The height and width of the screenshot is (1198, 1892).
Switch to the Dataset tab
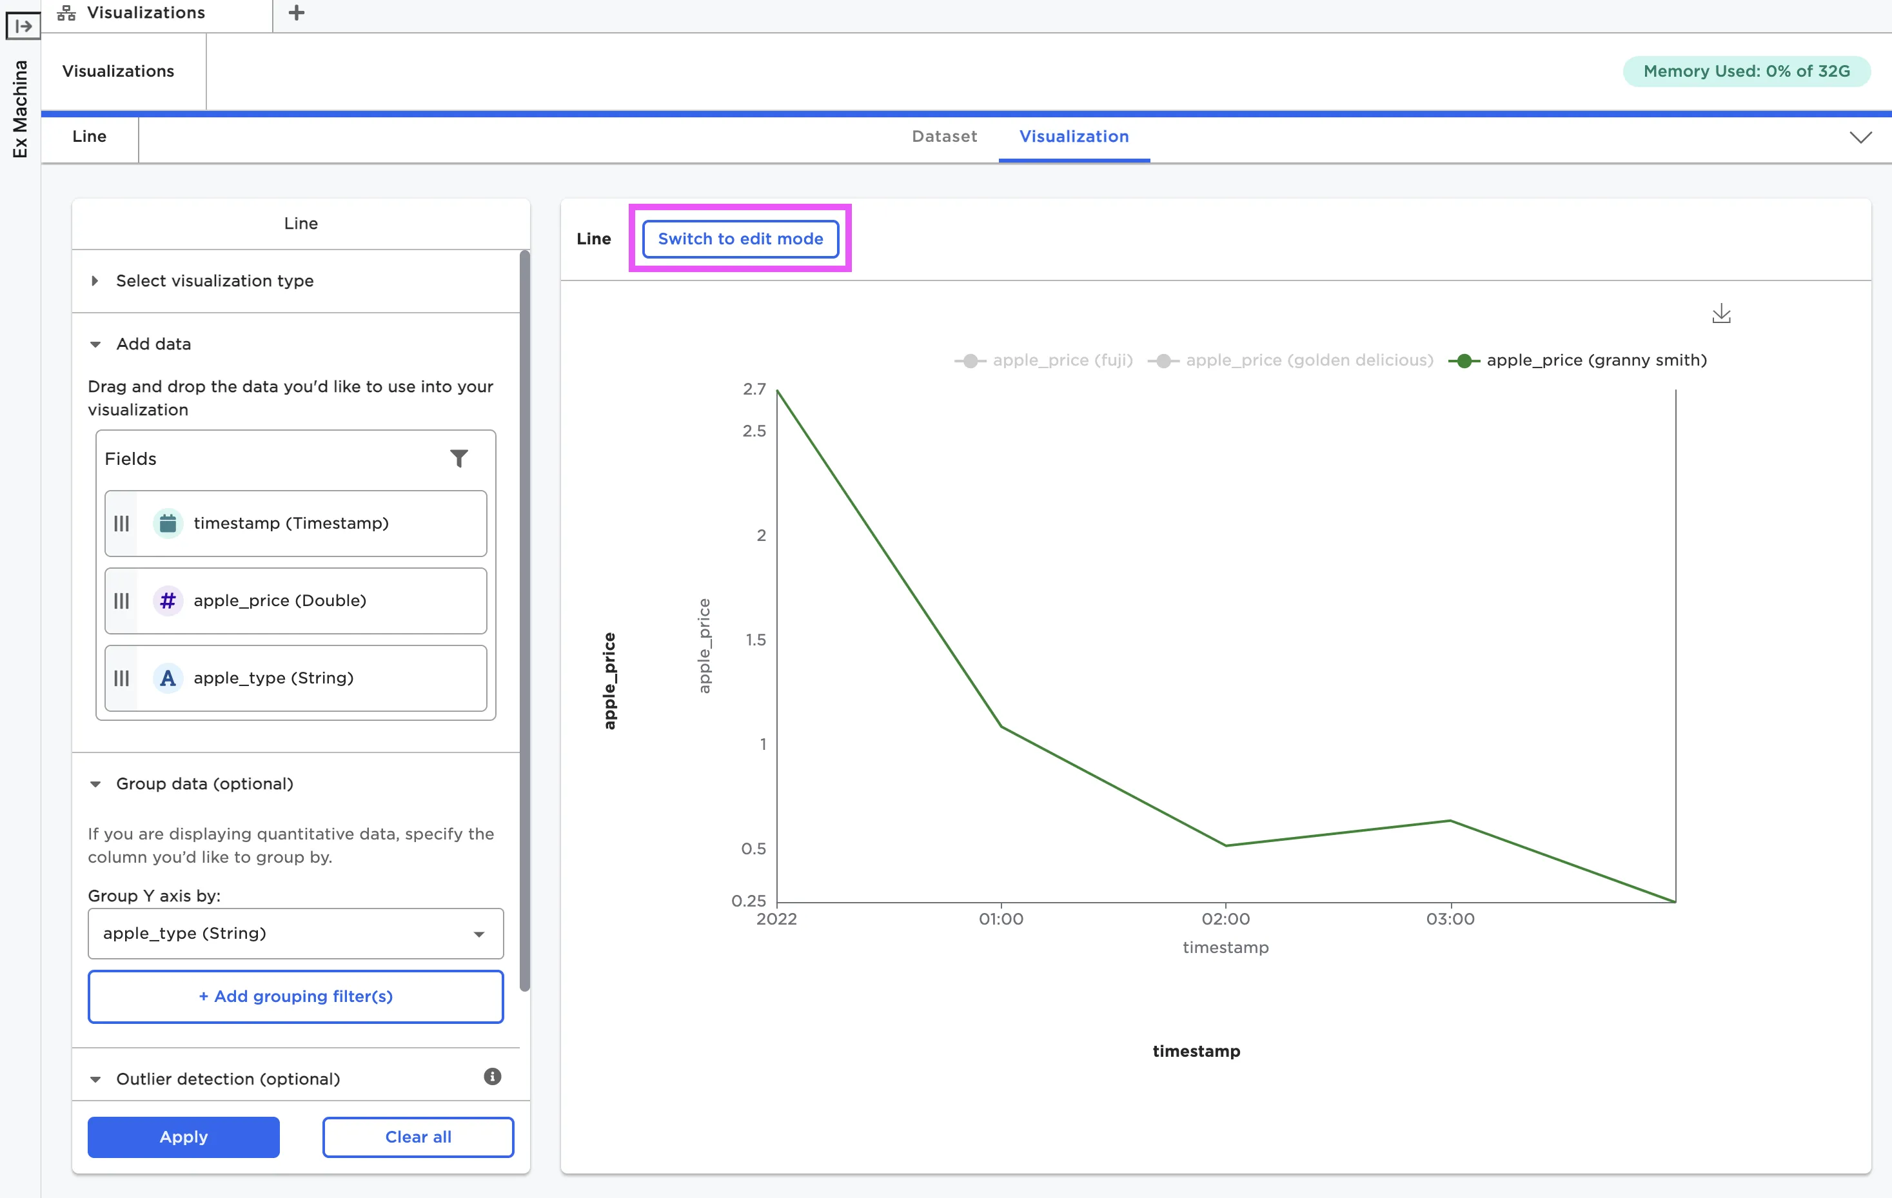pos(943,136)
